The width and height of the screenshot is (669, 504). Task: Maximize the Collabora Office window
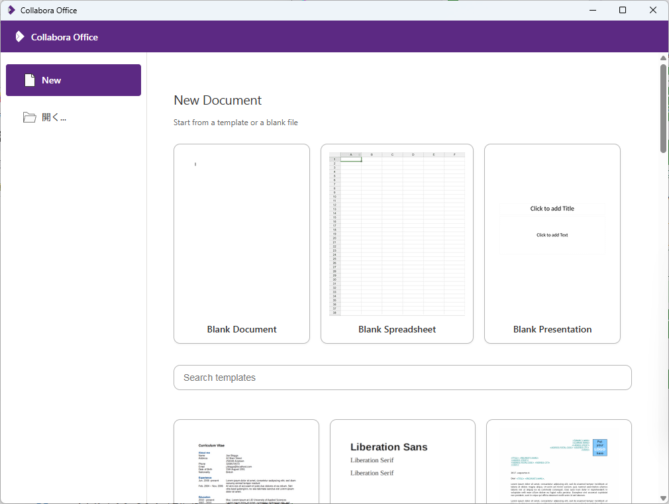[623, 10]
